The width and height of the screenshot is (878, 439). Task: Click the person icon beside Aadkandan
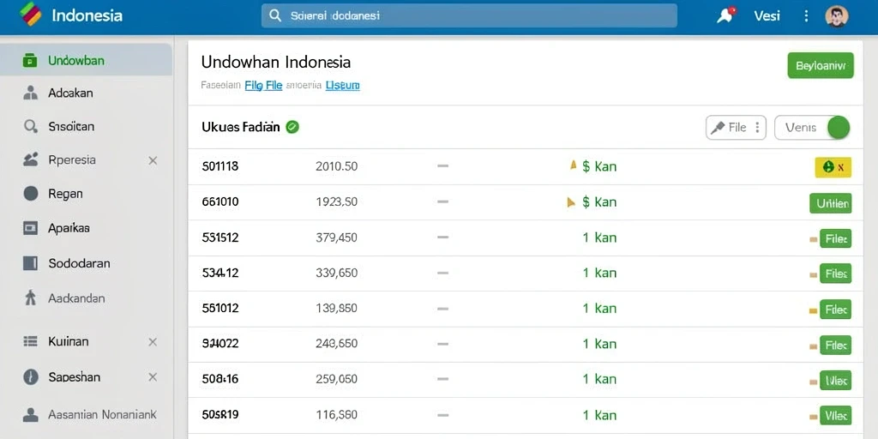pyautogui.click(x=30, y=298)
